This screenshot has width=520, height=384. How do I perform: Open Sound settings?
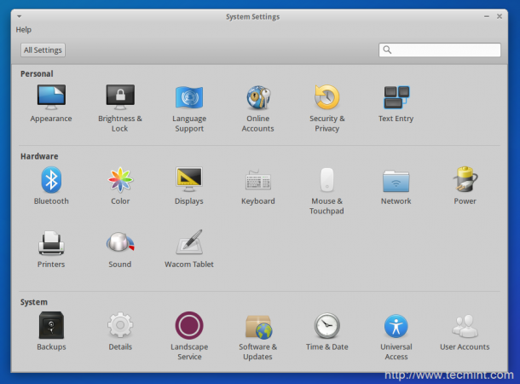point(120,243)
